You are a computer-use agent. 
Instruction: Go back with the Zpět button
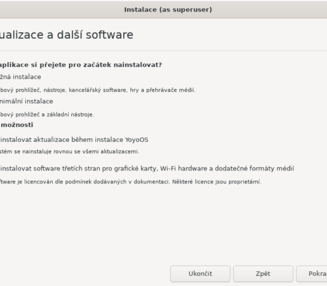pos(263,274)
